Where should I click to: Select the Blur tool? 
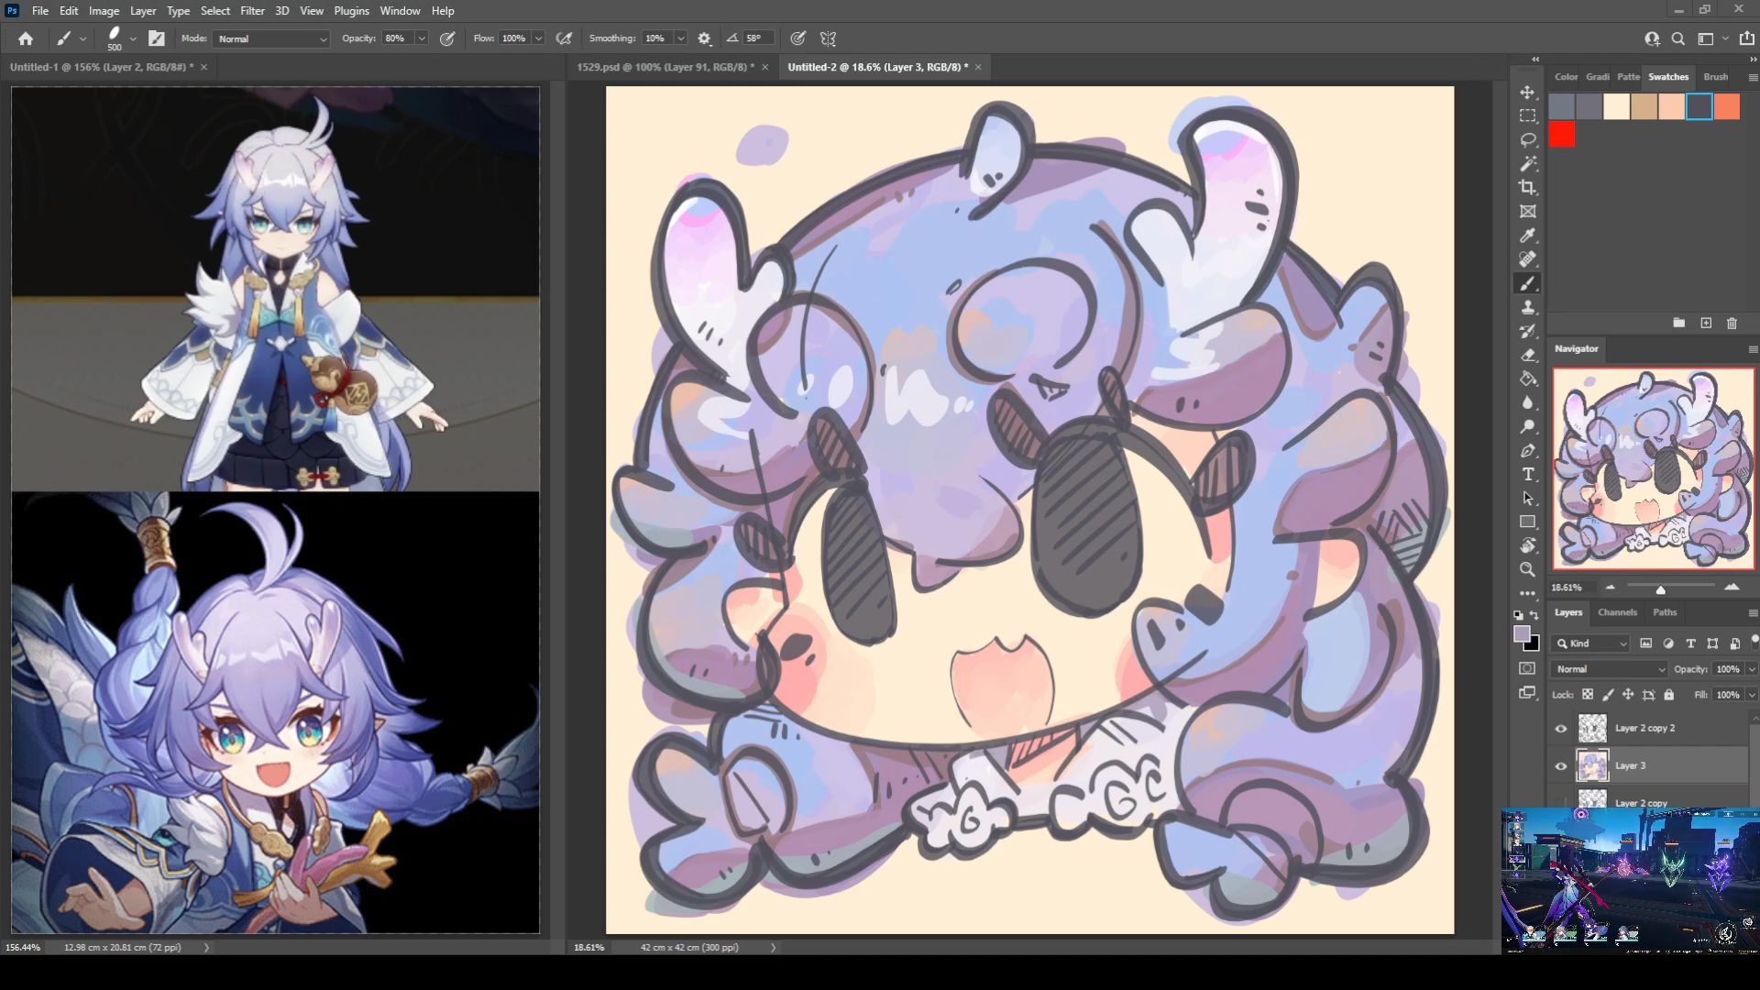click(x=1527, y=402)
